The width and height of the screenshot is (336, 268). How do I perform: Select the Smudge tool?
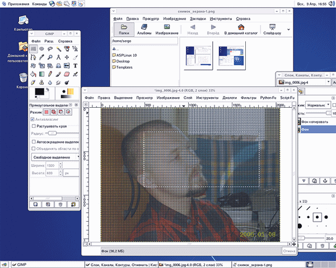point(58,83)
